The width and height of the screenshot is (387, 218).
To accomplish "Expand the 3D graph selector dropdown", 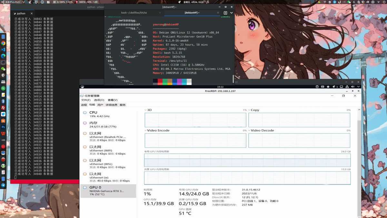I will point(145,110).
